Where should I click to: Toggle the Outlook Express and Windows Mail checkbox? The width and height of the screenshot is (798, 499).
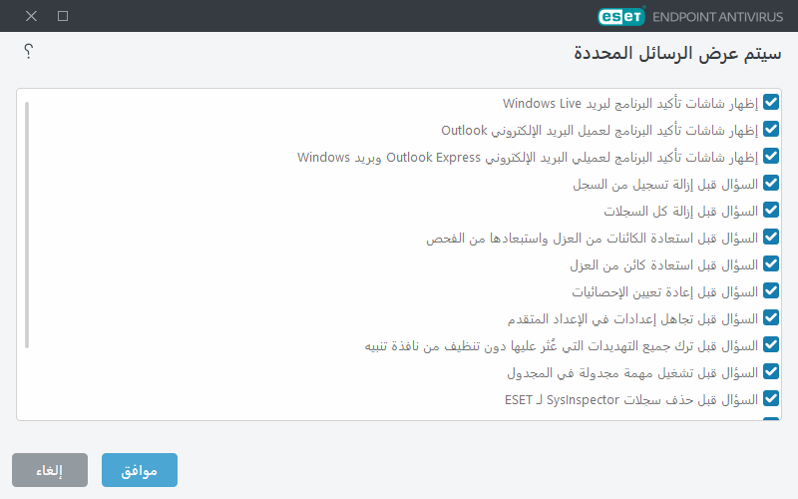[x=771, y=157]
